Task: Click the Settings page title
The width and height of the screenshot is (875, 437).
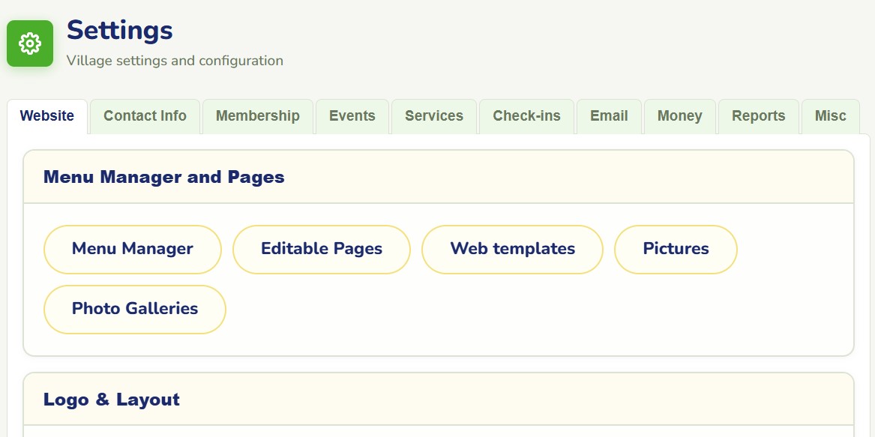Action: click(120, 30)
